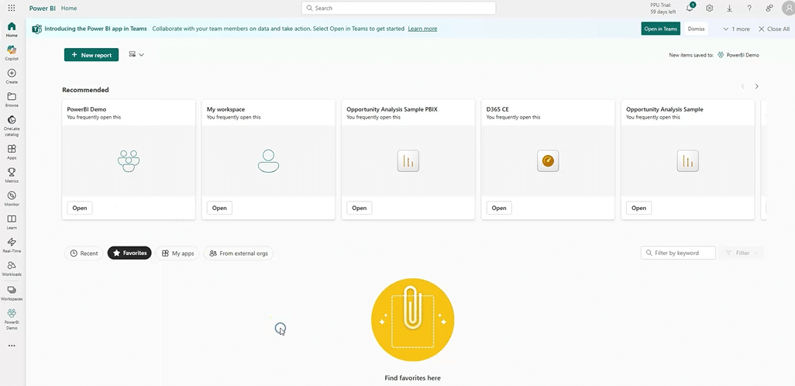Show more options ellipsis in sidebar
This screenshot has height=386, width=795.
12,346
